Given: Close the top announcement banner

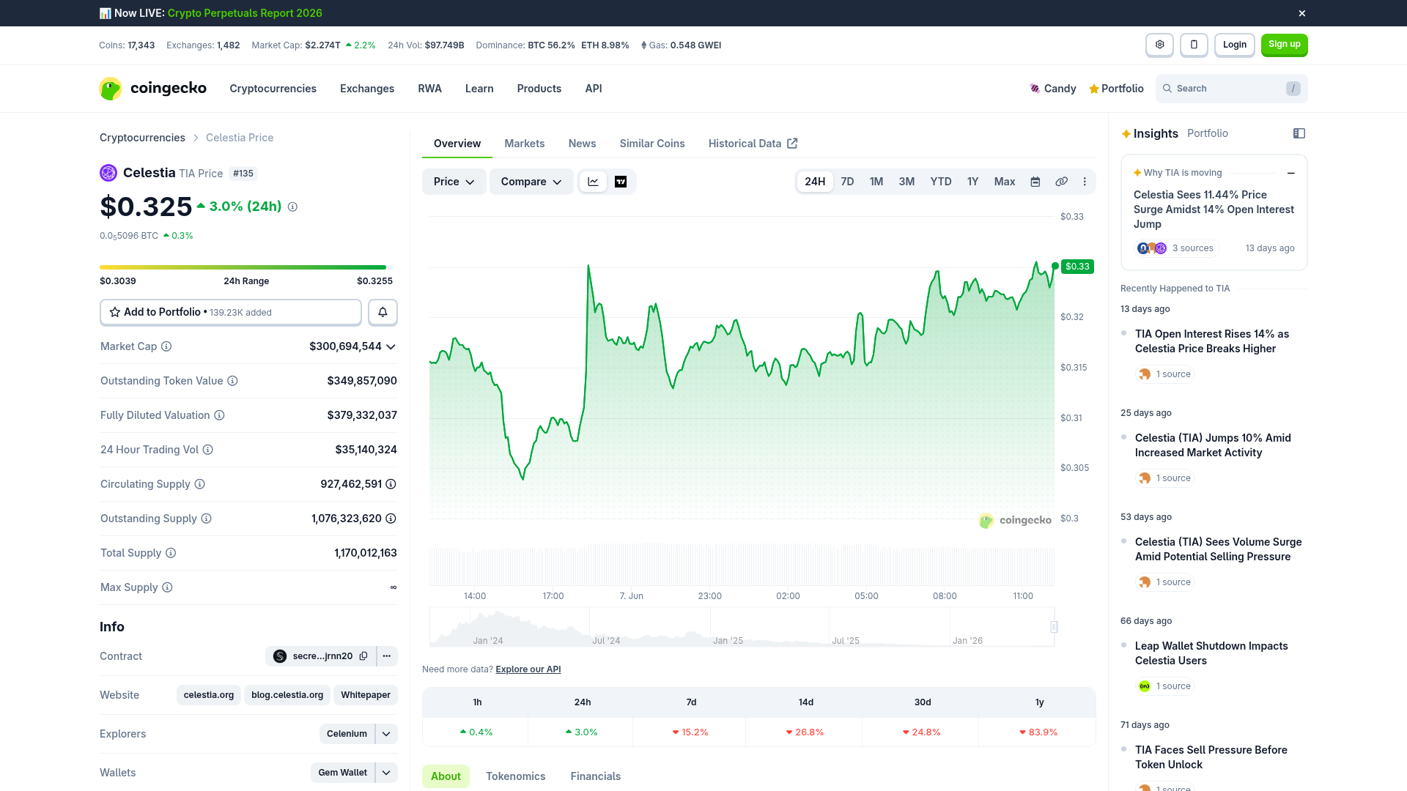Looking at the screenshot, I should 1302,13.
